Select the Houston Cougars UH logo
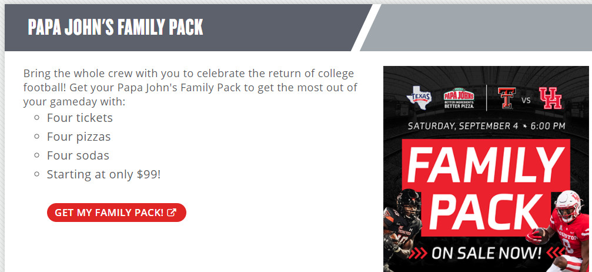592x272 pixels. click(x=550, y=98)
